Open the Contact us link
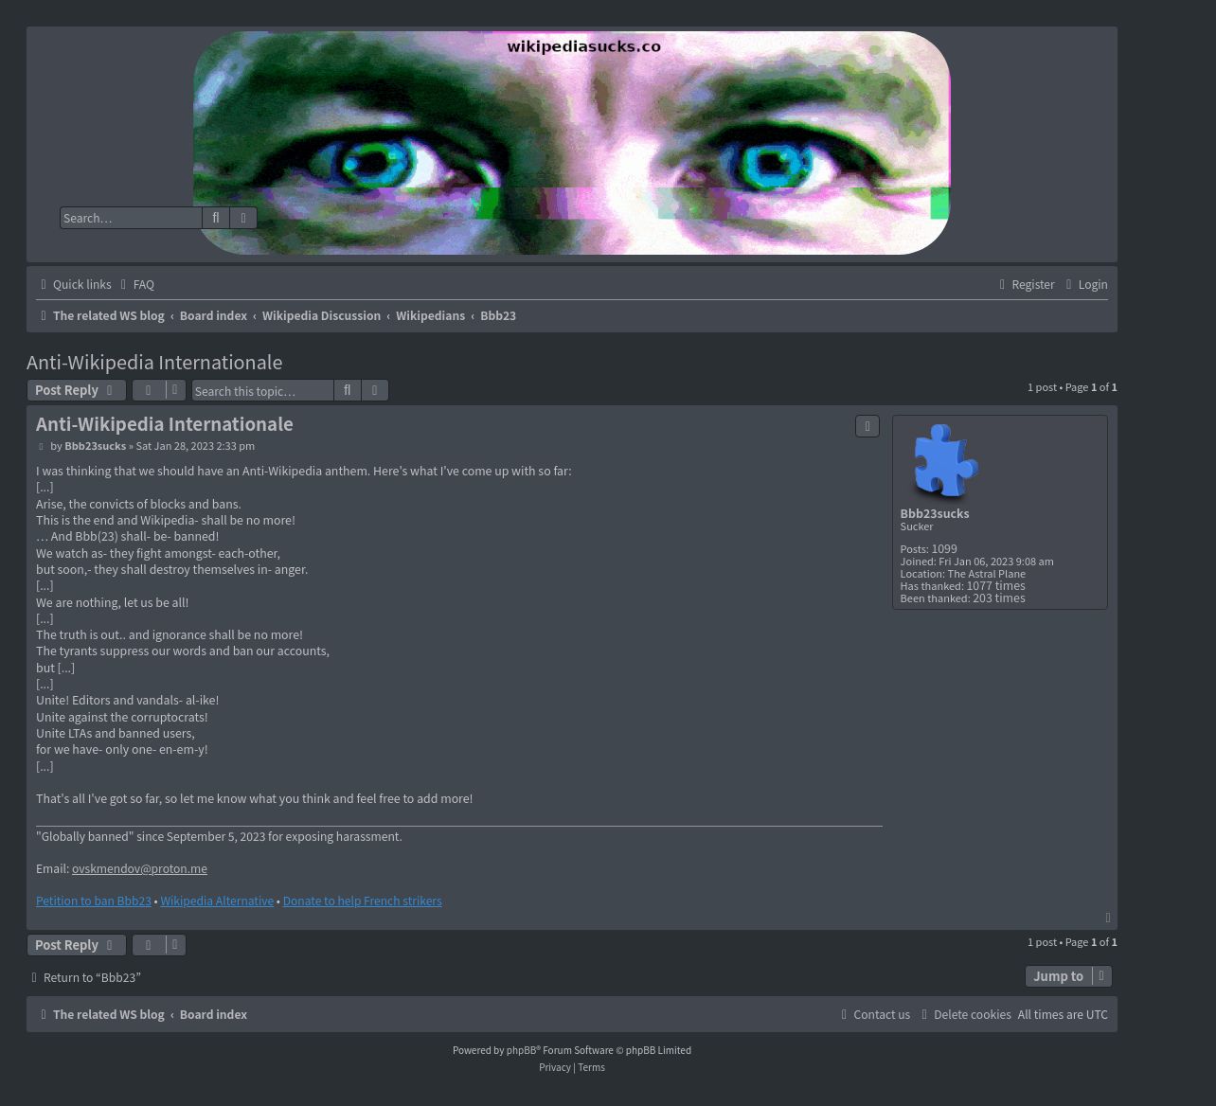 (x=875, y=1014)
